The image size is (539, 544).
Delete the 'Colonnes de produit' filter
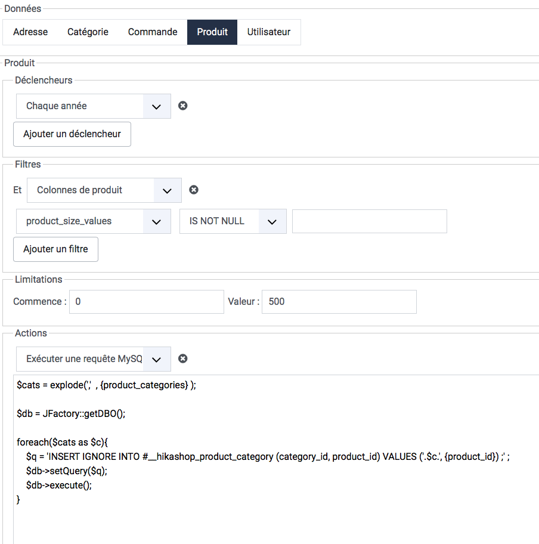[194, 190]
